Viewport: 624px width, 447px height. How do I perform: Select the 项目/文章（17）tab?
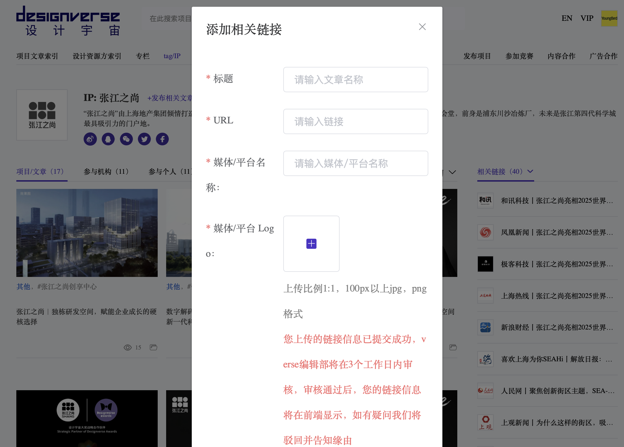coord(41,172)
